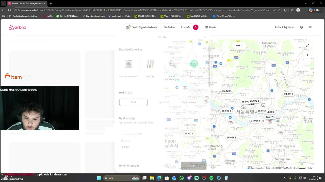Open the Windows Start menu
The width and height of the screenshot is (325, 182).
pyautogui.click(x=99, y=178)
